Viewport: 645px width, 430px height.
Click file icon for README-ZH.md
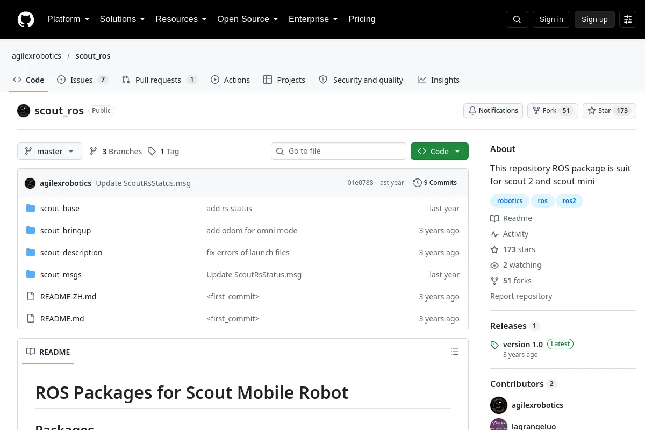[x=31, y=297]
